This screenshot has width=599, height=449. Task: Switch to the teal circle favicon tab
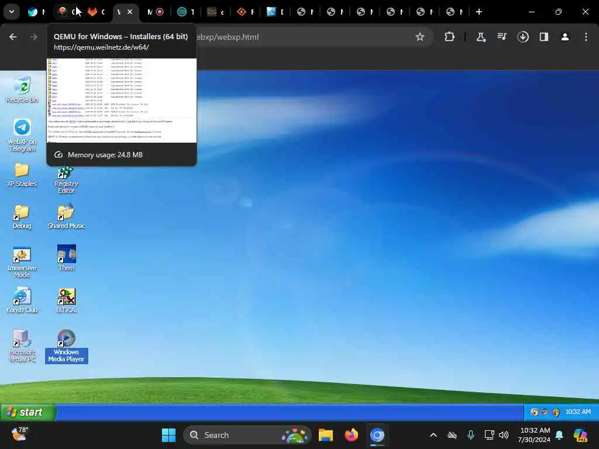(x=186, y=12)
